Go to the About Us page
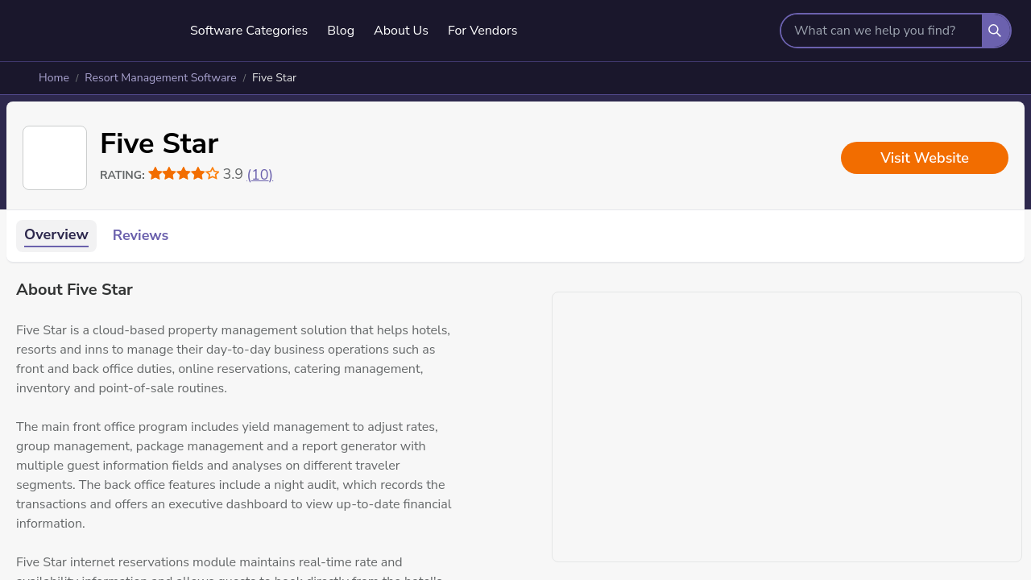The width and height of the screenshot is (1031, 580). pos(401,31)
